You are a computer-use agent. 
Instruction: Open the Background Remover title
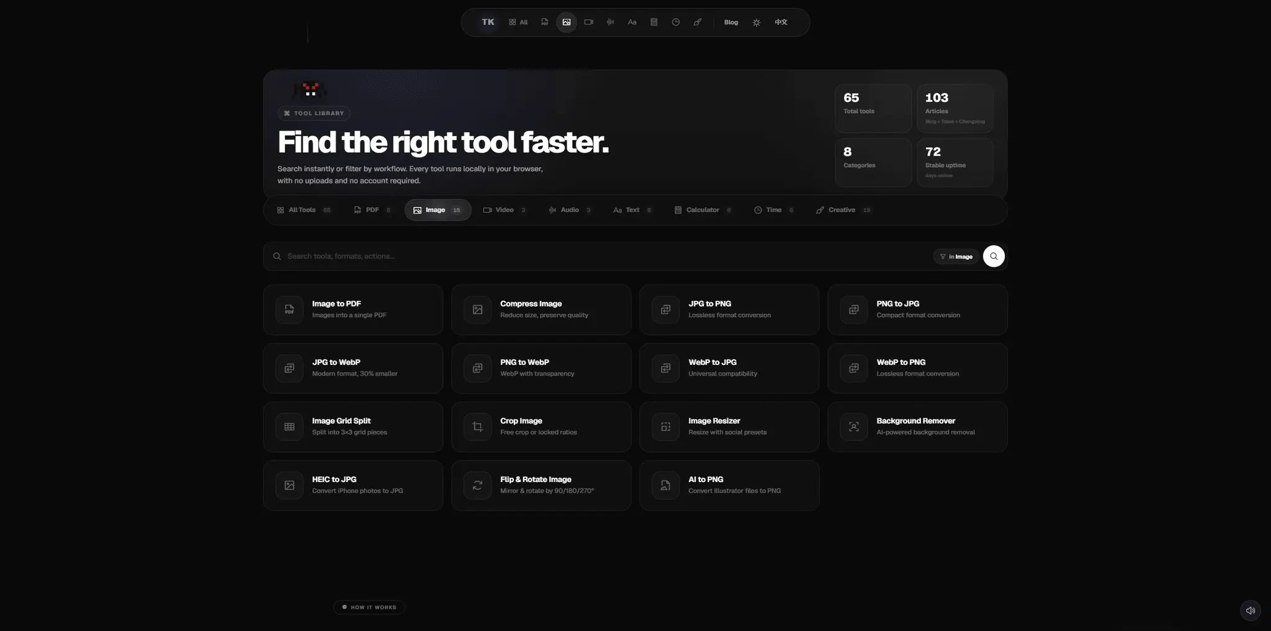click(915, 421)
